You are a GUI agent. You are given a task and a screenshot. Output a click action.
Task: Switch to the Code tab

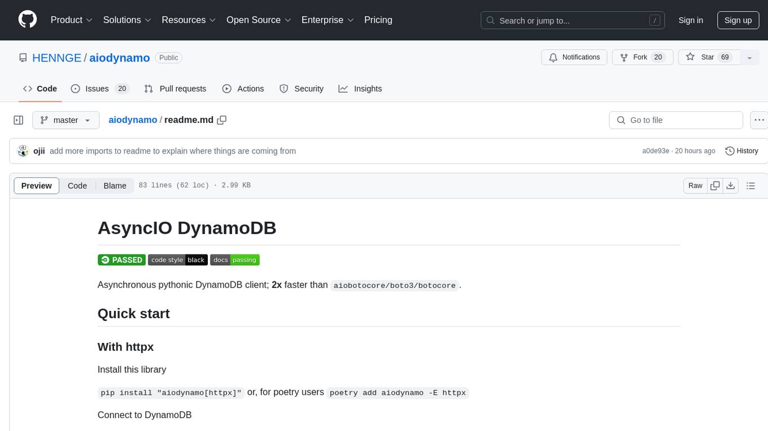coord(40,89)
